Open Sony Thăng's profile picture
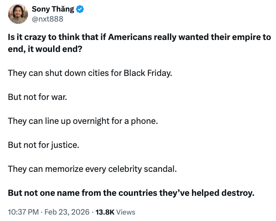 [x=18, y=14]
